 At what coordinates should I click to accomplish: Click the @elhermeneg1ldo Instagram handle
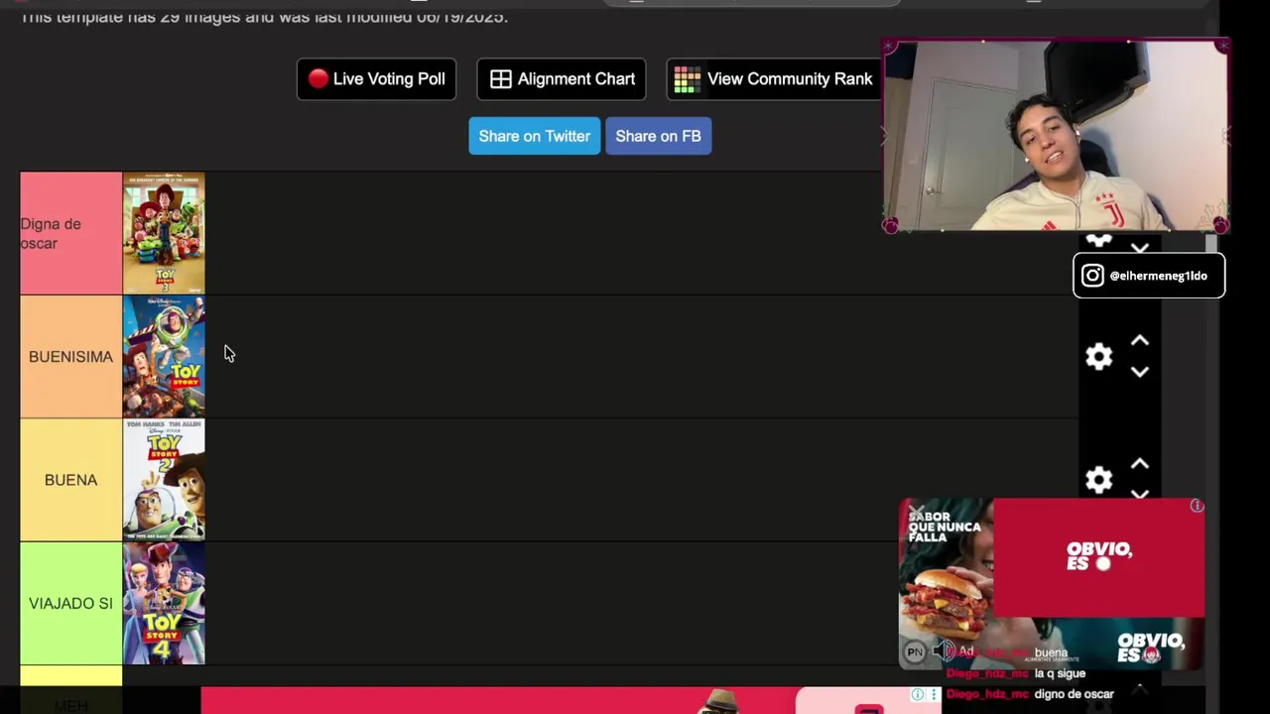coord(1158,276)
